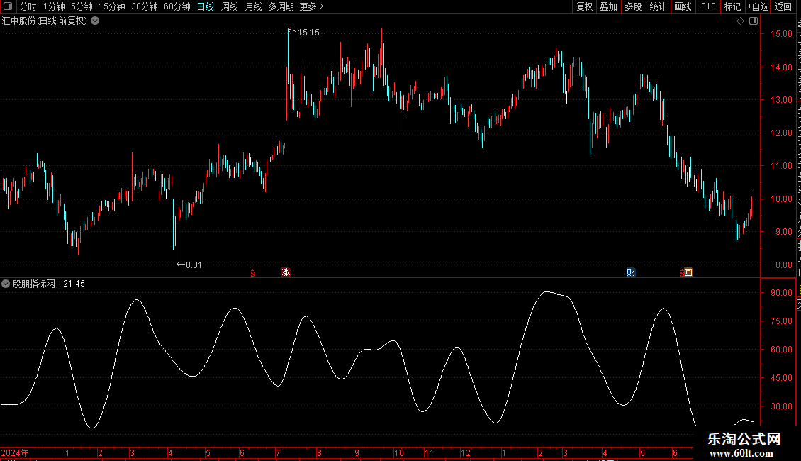This screenshot has width=801, height=461.
Task: Click the 2024年 date axis label
Action: [15, 452]
